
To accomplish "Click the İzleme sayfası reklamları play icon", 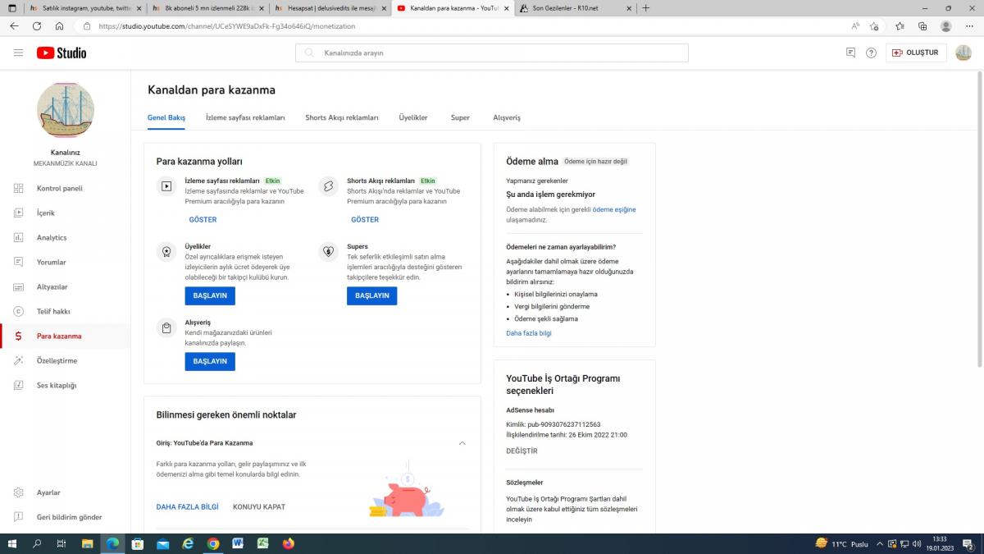I will 166,186.
